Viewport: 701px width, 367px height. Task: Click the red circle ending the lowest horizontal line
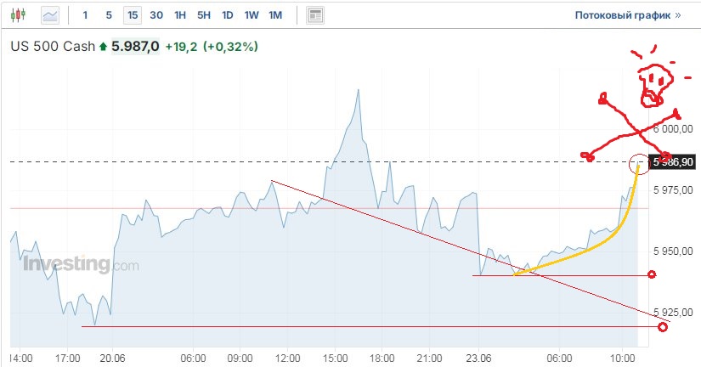click(663, 327)
